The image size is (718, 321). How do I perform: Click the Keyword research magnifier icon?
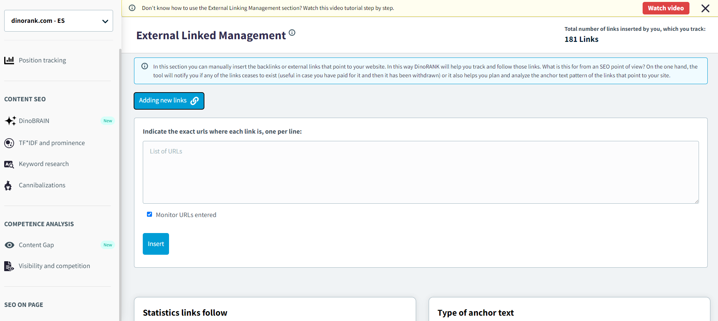[x=9, y=164]
